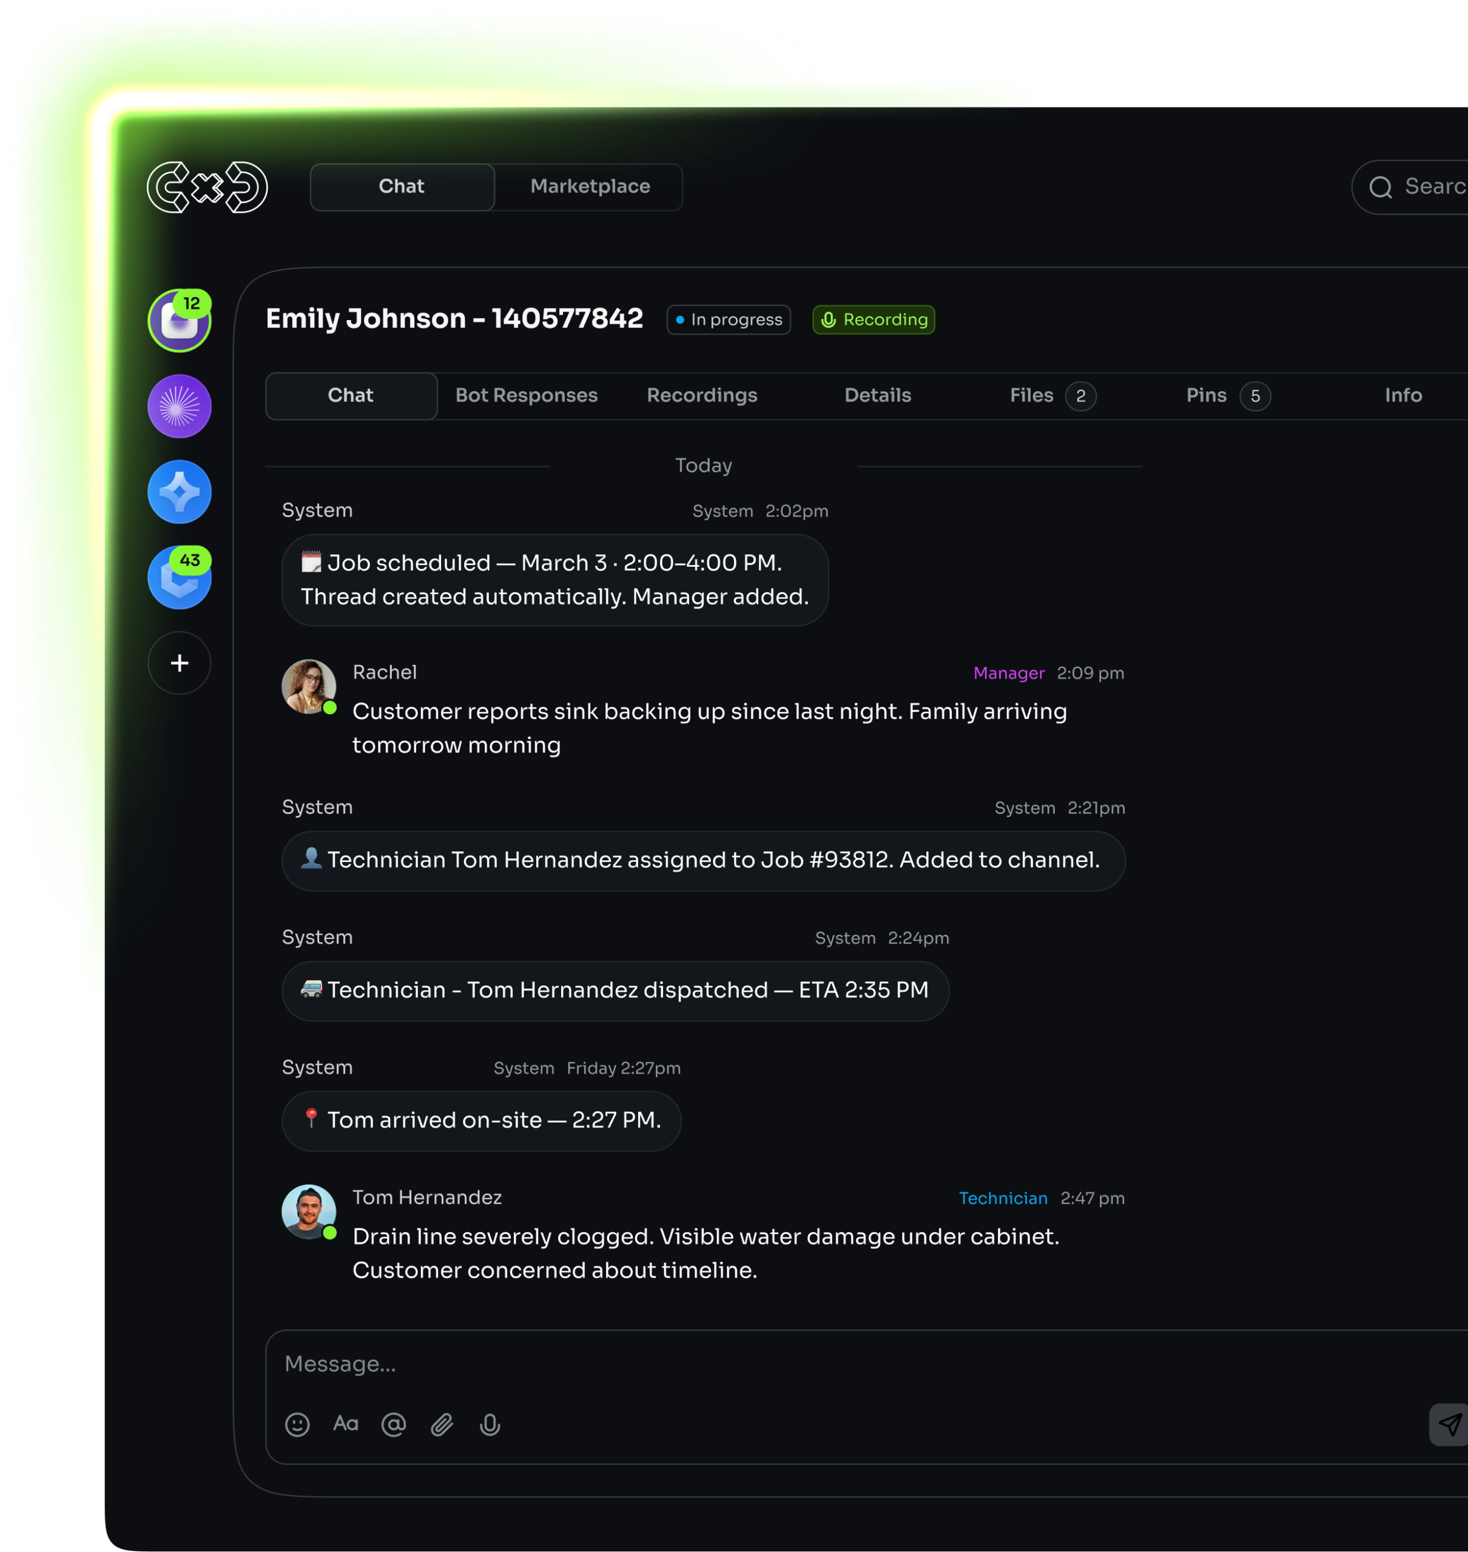Send message with paper plane button
This screenshot has height=1552, width=1468.
tap(1449, 1423)
